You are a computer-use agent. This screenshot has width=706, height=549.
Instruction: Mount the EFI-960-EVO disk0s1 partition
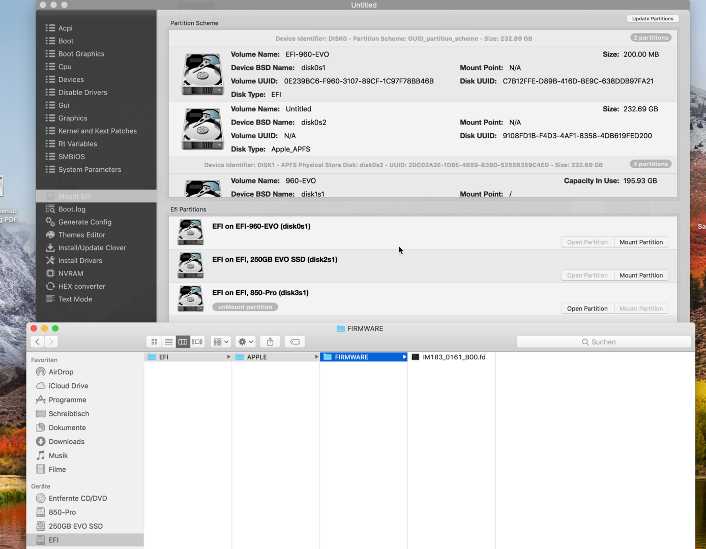click(641, 242)
